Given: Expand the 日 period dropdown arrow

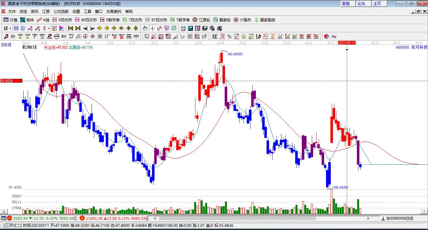Looking at the screenshot, I should [10, 28].
